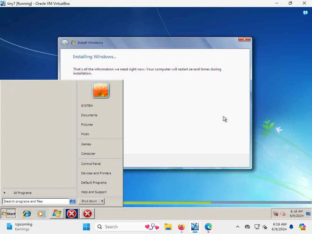Expand All Programs list
Image resolution: width=312 pixels, height=234 pixels.
tap(23, 193)
